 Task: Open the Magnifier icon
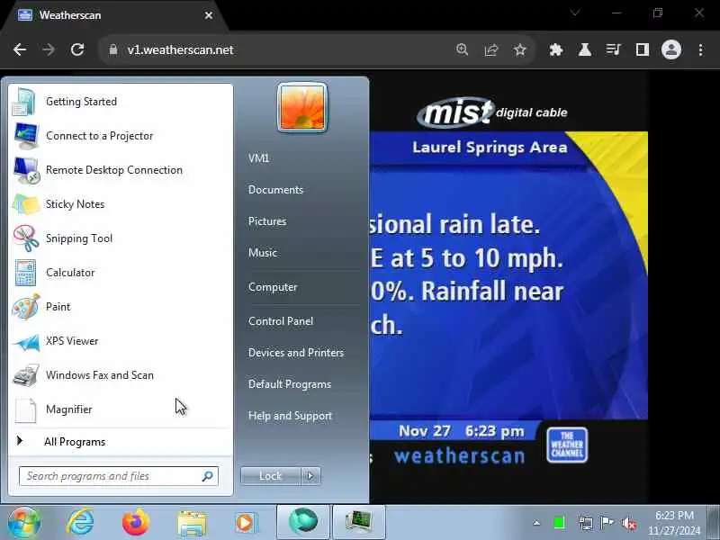pyautogui.click(x=26, y=409)
